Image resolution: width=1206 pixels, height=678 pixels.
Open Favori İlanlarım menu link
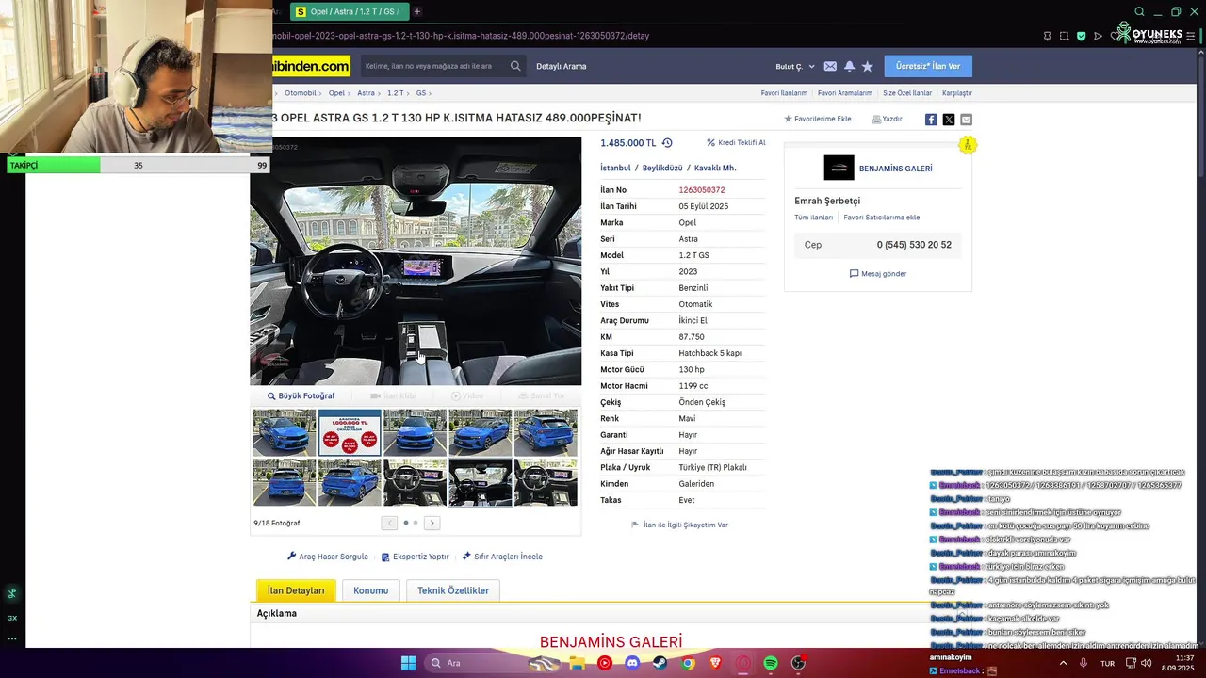(784, 93)
